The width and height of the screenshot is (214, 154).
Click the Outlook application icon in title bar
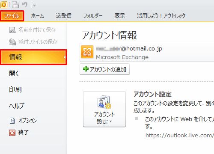[4, 5]
